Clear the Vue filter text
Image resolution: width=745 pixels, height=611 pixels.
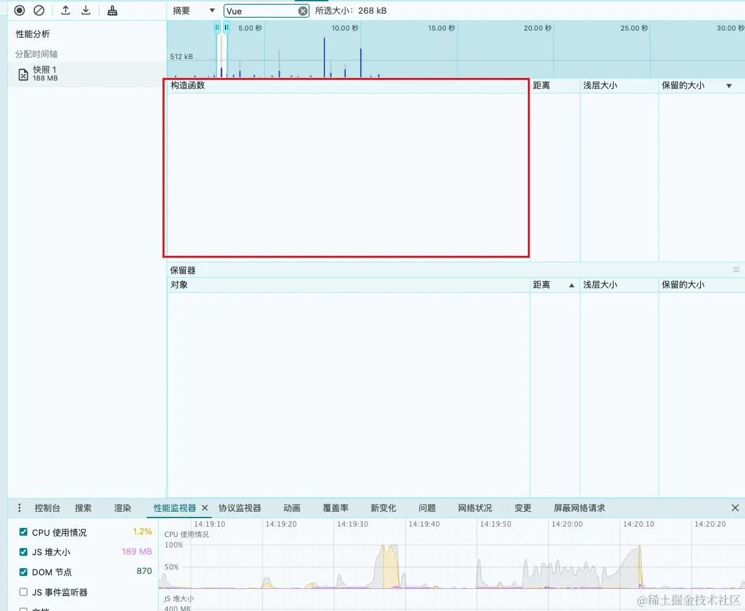point(303,11)
